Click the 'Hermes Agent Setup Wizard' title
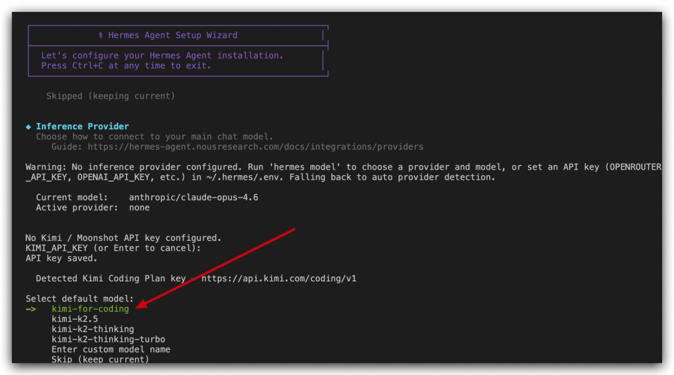Image resolution: width=674 pixels, height=375 pixels. tap(173, 35)
